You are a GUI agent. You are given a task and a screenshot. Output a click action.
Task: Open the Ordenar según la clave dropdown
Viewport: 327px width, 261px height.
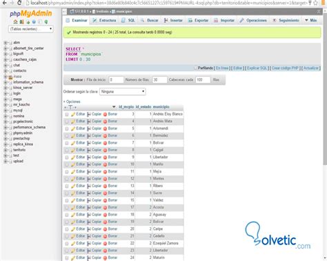(123, 92)
